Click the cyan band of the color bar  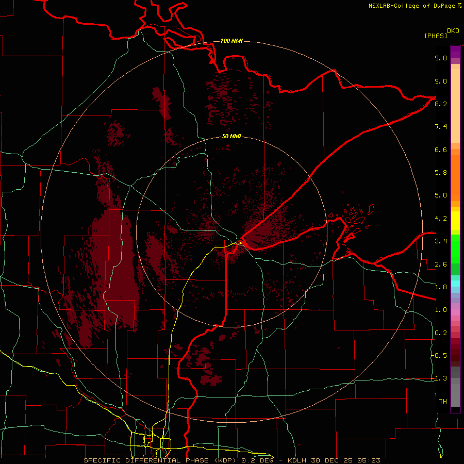pyautogui.click(x=455, y=283)
